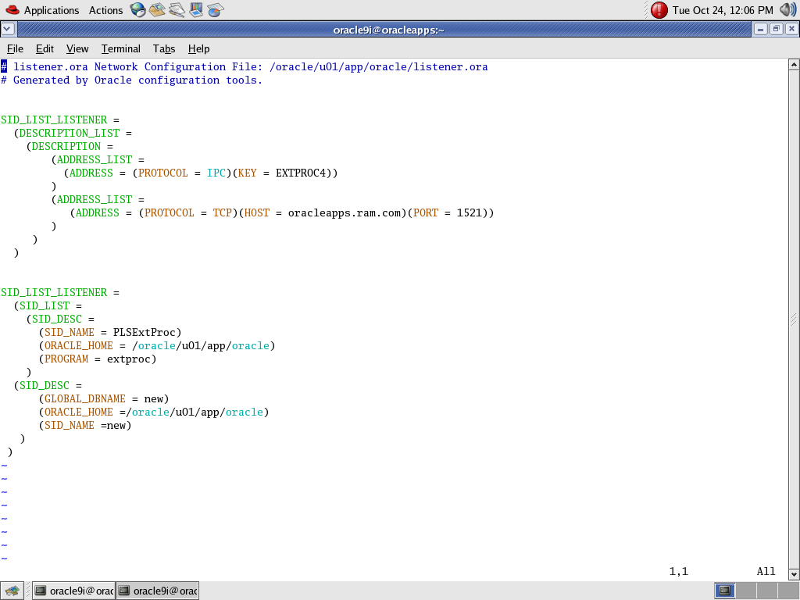800x600 pixels.
Task: Click the '(DESCRIPTION =' line
Action: 70,146
